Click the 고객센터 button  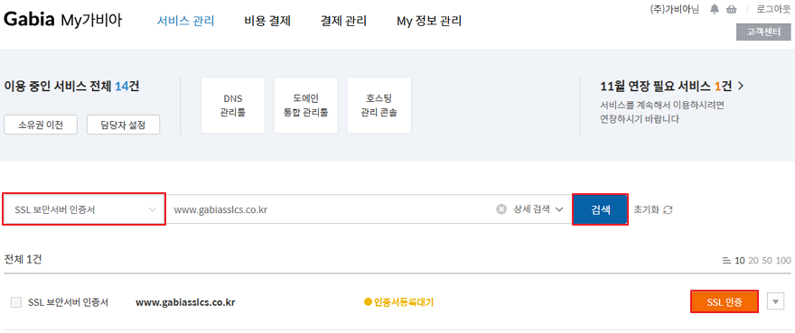[x=764, y=32]
